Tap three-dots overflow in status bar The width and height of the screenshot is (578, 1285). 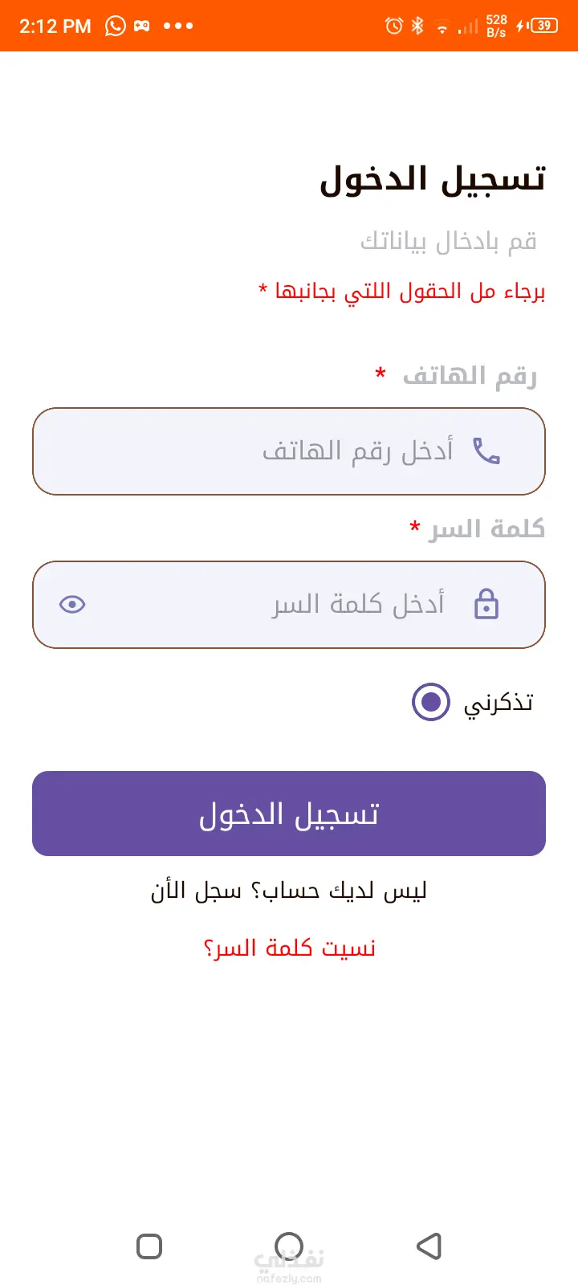pos(178,26)
